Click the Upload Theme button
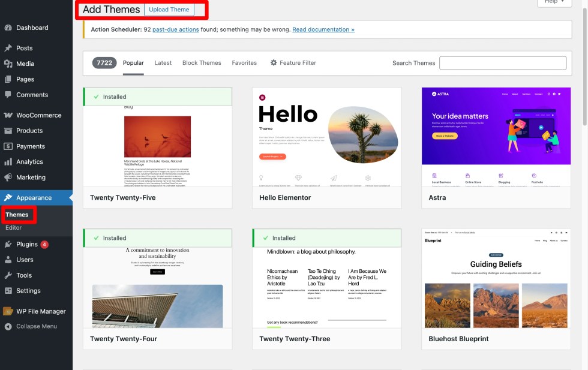 pyautogui.click(x=169, y=10)
